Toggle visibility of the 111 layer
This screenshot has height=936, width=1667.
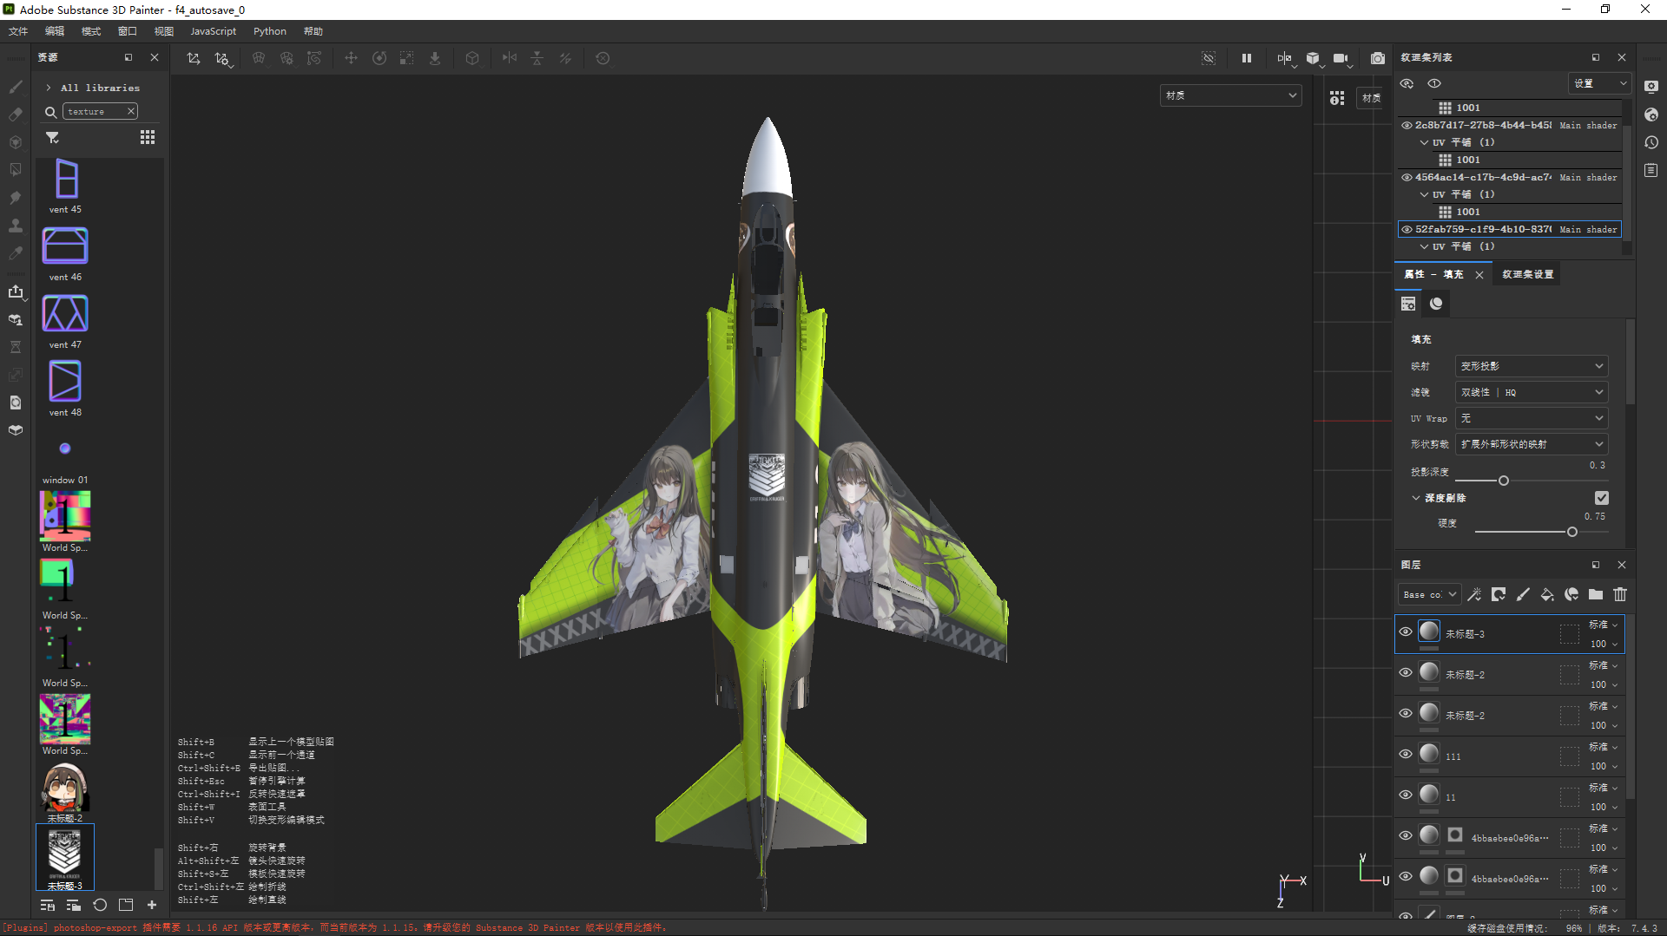click(1406, 755)
